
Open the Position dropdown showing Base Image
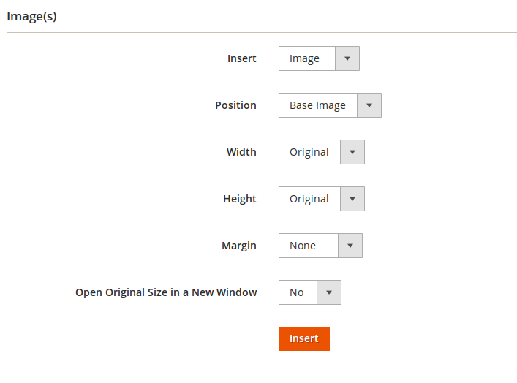[x=318, y=105]
